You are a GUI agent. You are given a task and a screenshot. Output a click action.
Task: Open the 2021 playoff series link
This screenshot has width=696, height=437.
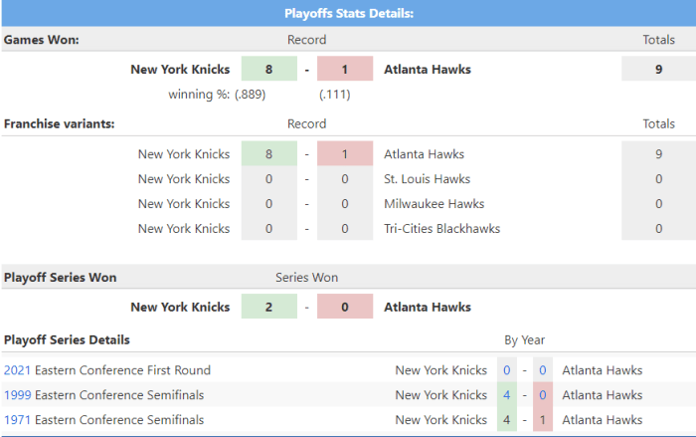click(x=17, y=370)
